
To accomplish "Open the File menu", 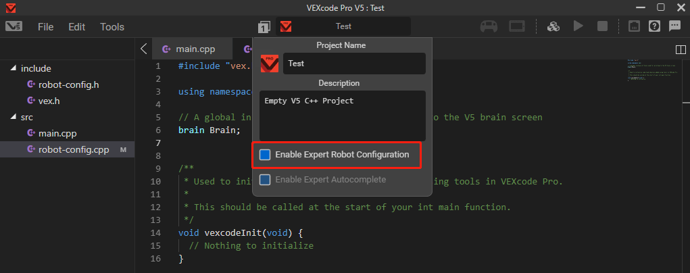I will tap(46, 27).
